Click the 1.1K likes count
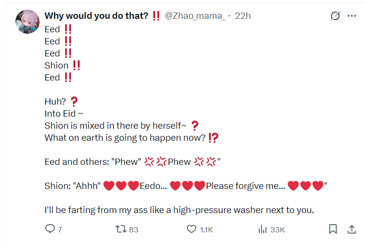This screenshot has height=242, width=366. pyautogui.click(x=206, y=229)
